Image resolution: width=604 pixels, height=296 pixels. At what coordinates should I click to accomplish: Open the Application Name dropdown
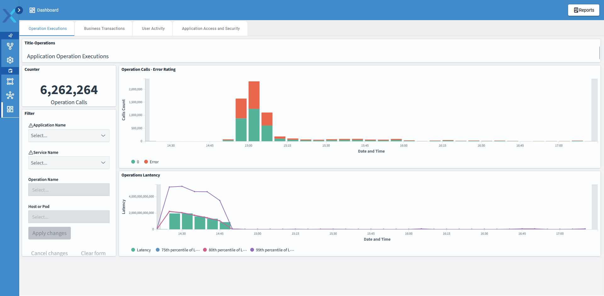pyautogui.click(x=69, y=136)
